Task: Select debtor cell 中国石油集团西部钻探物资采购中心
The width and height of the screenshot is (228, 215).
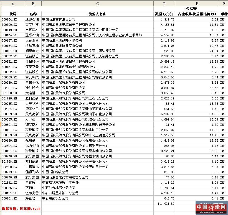Action: coord(97,67)
